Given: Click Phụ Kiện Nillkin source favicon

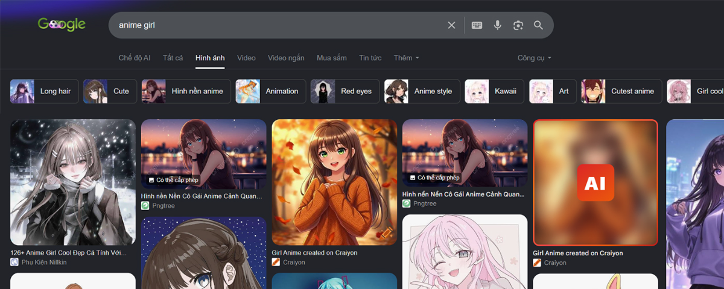Looking at the screenshot, I should (x=14, y=263).
